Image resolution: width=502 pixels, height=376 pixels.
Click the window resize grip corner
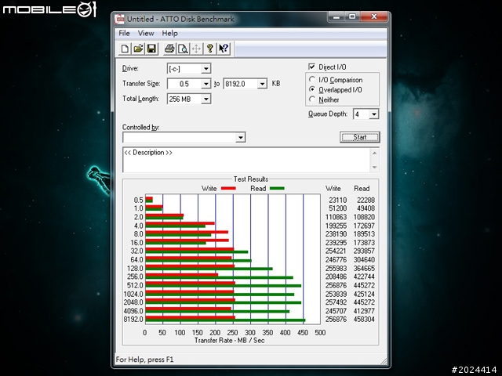pyautogui.click(x=384, y=361)
